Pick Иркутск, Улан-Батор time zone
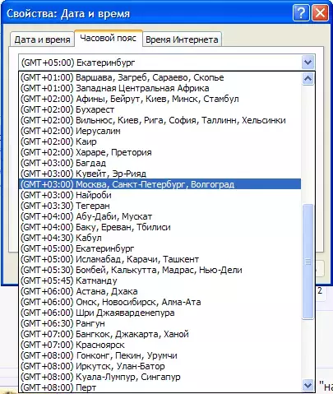 (x=160, y=366)
